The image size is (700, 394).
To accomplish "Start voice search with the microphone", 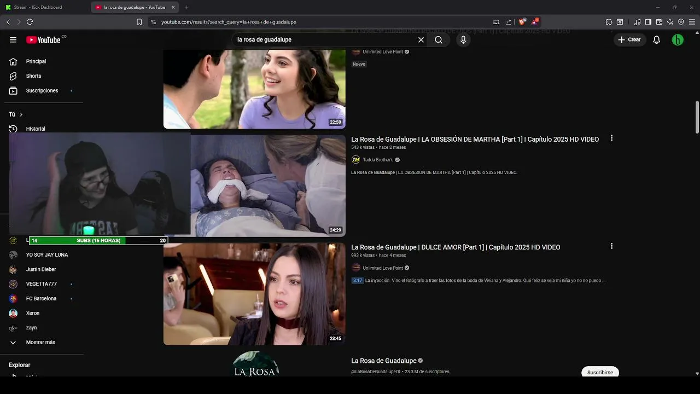I will pyautogui.click(x=463, y=40).
